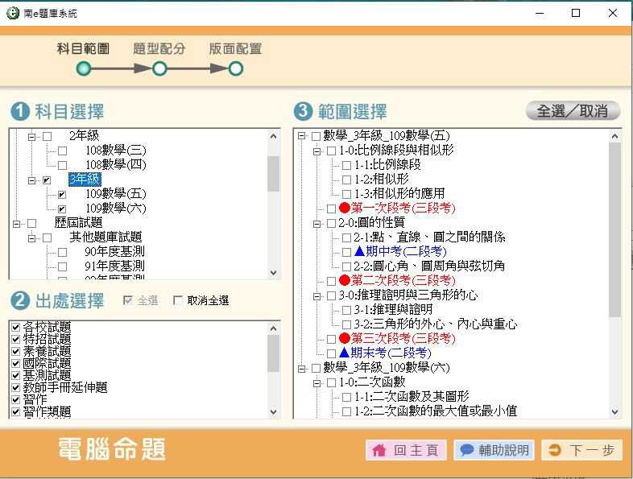Image resolution: width=633 pixels, height=479 pixels.
Task: Check the 2年級 checkbox
Action: pyautogui.click(x=48, y=136)
